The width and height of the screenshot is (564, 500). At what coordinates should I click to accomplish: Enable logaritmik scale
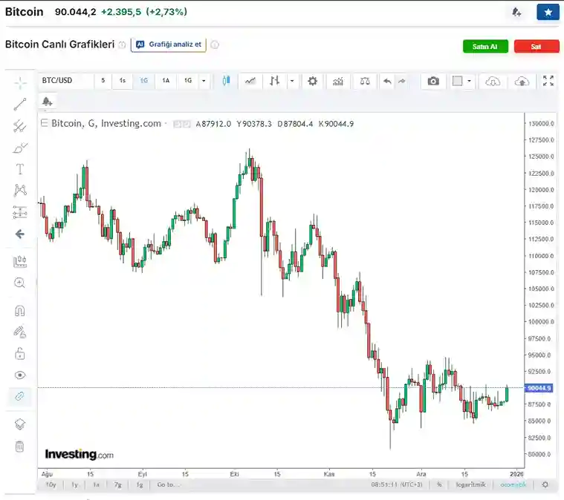[470, 484]
